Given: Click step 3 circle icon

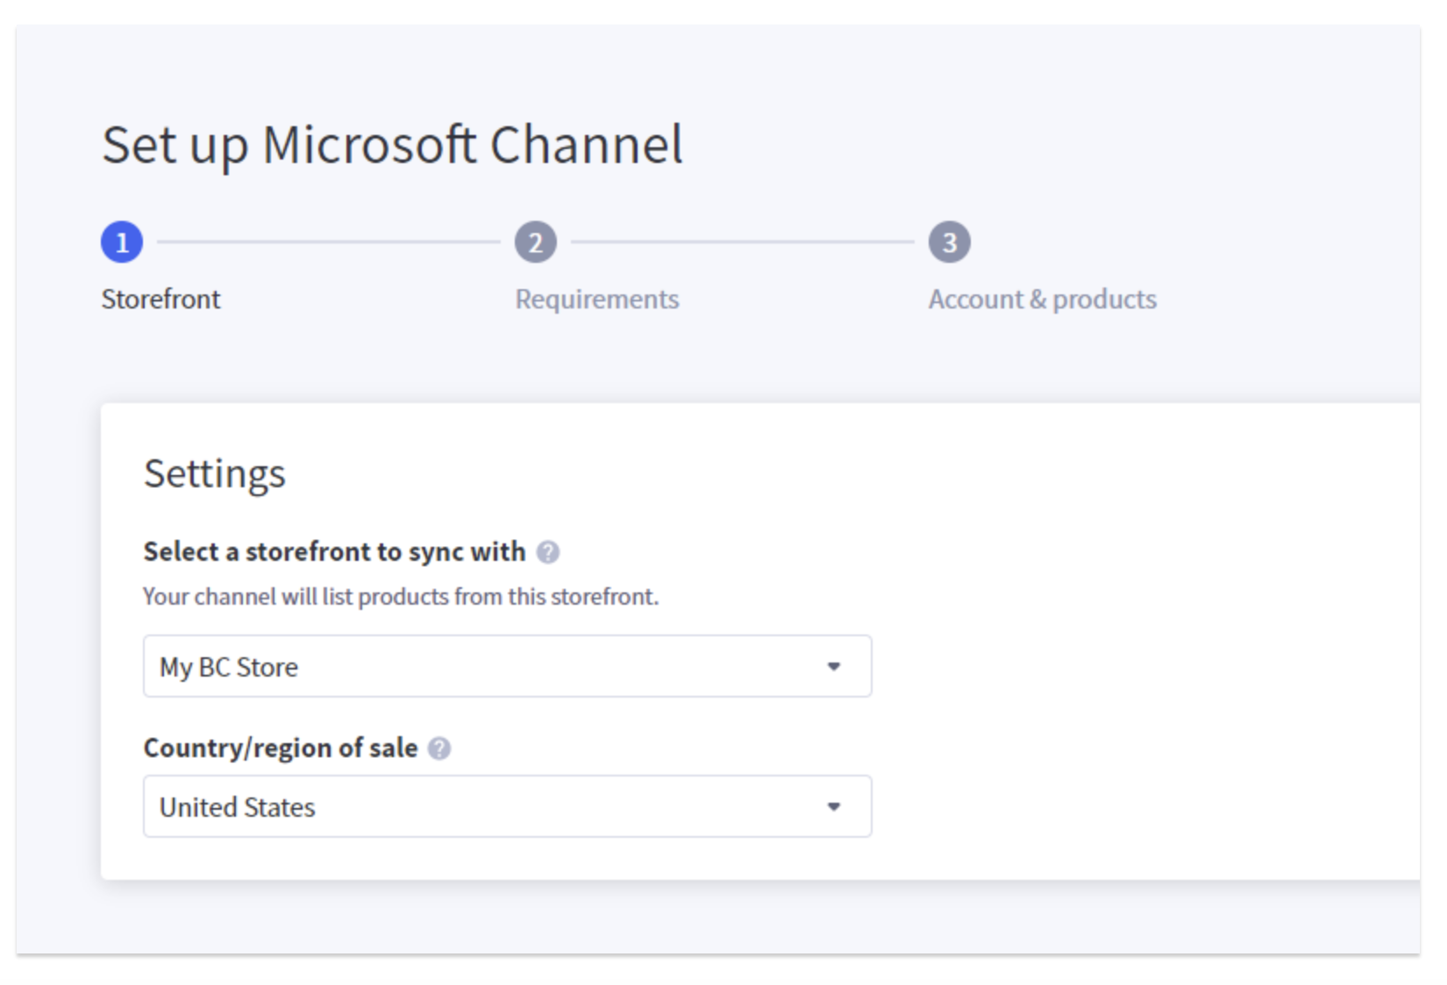Looking at the screenshot, I should (x=950, y=242).
